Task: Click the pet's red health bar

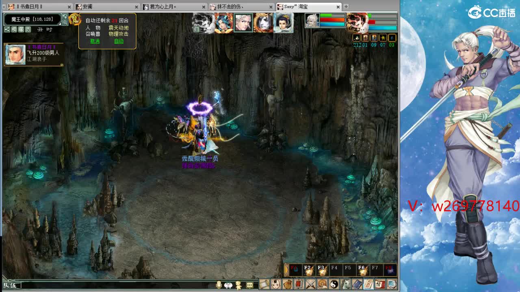Action: click(332, 20)
